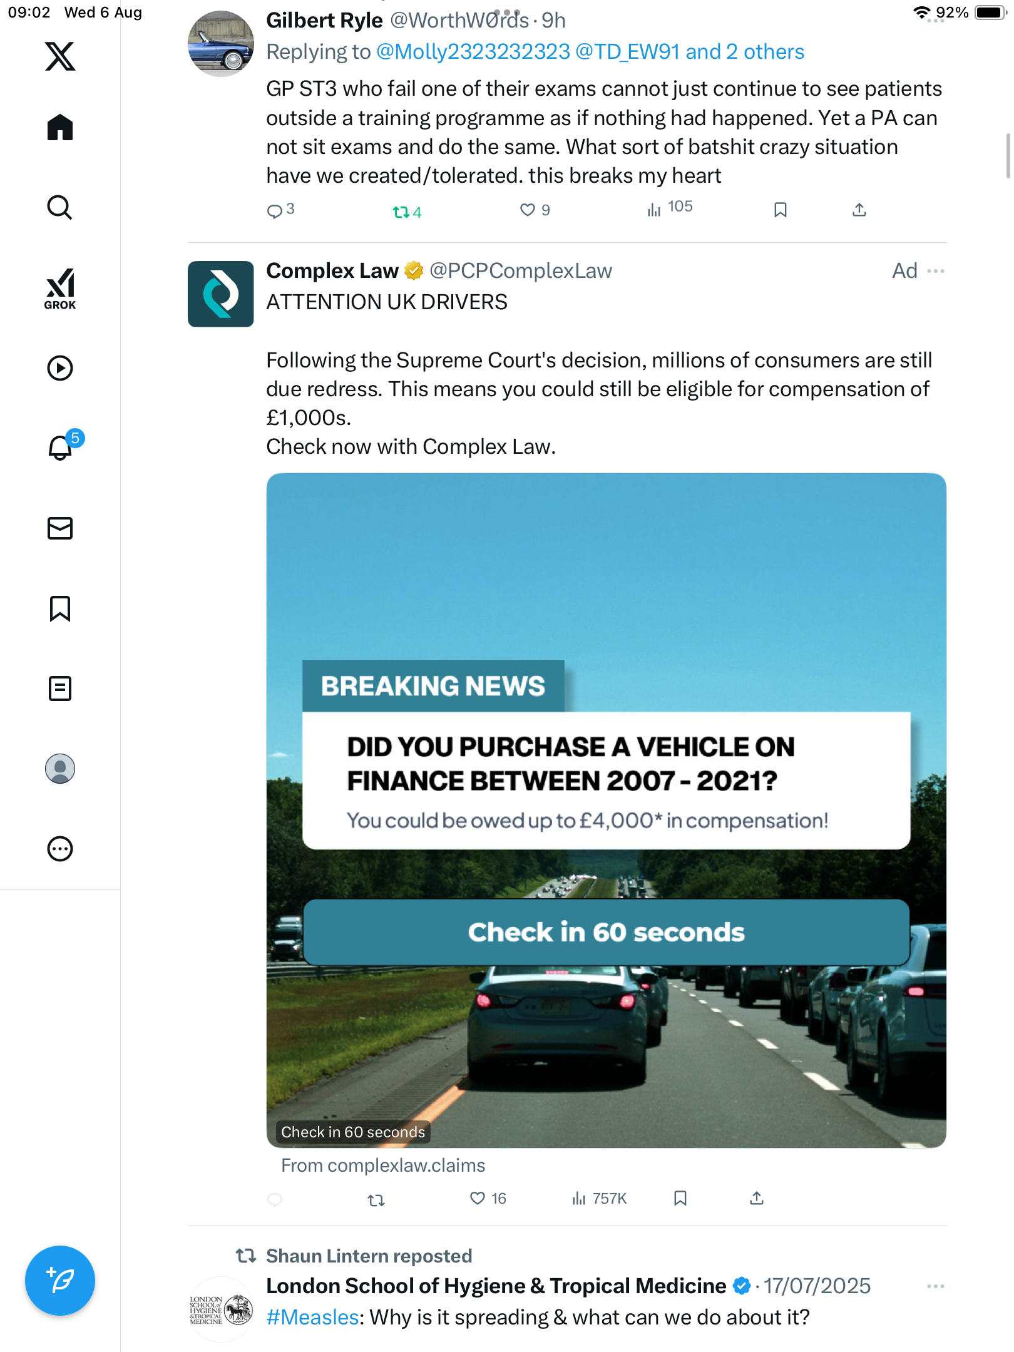Undo repost on Gilbert Ryle's tweet

coord(401,212)
